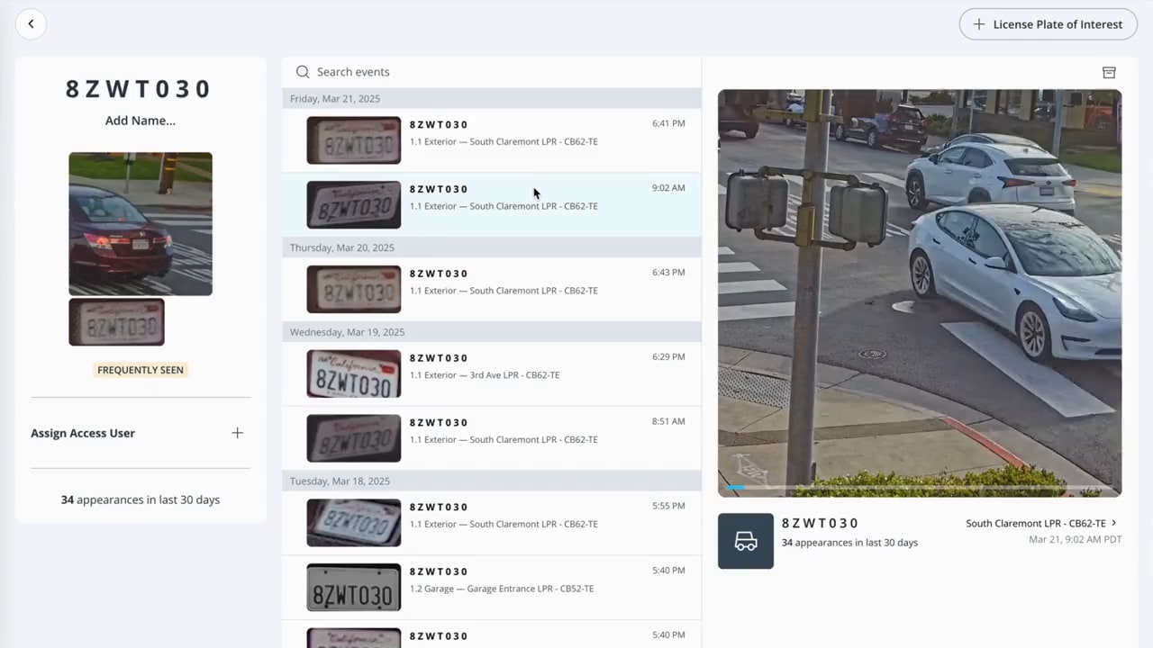The width and height of the screenshot is (1153, 648).
Task: Click the large 8ZWT030 plate heading
Action: point(140,89)
